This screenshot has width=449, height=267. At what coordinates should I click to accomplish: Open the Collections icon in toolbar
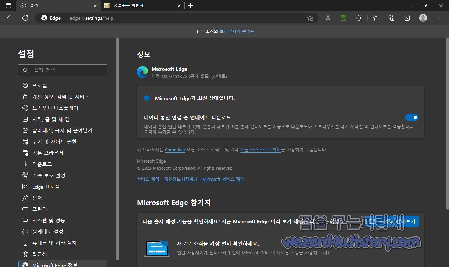[x=391, y=18]
